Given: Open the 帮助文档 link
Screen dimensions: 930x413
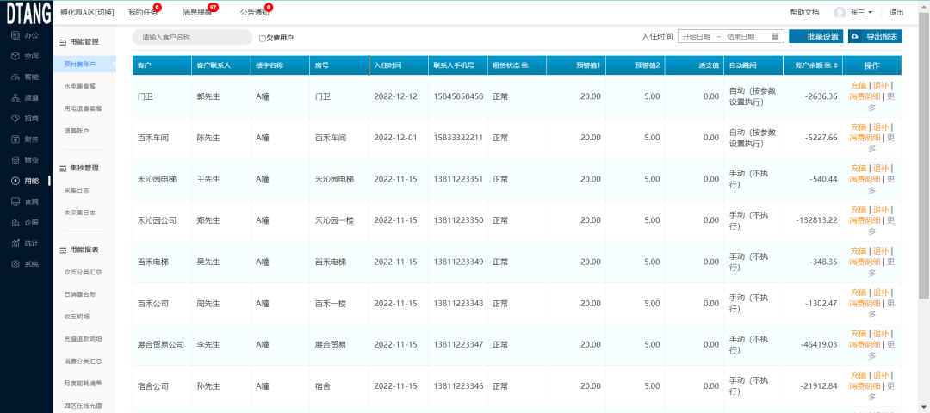Looking at the screenshot, I should pyautogui.click(x=804, y=12).
